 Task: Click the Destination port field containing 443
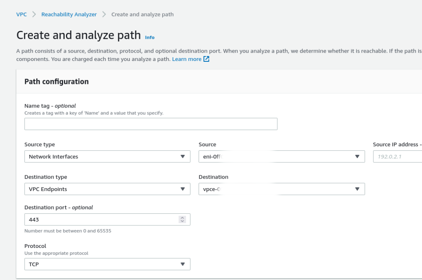(x=101, y=219)
